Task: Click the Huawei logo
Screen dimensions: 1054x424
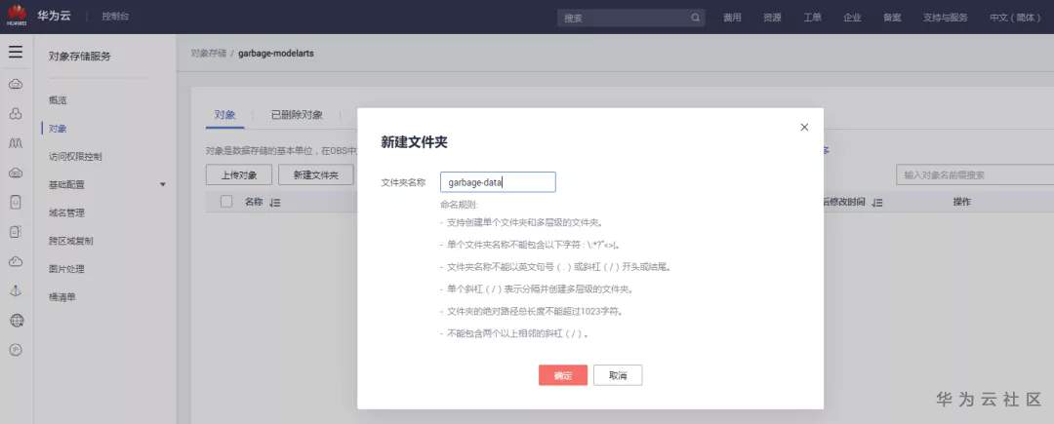Action: click(x=17, y=16)
